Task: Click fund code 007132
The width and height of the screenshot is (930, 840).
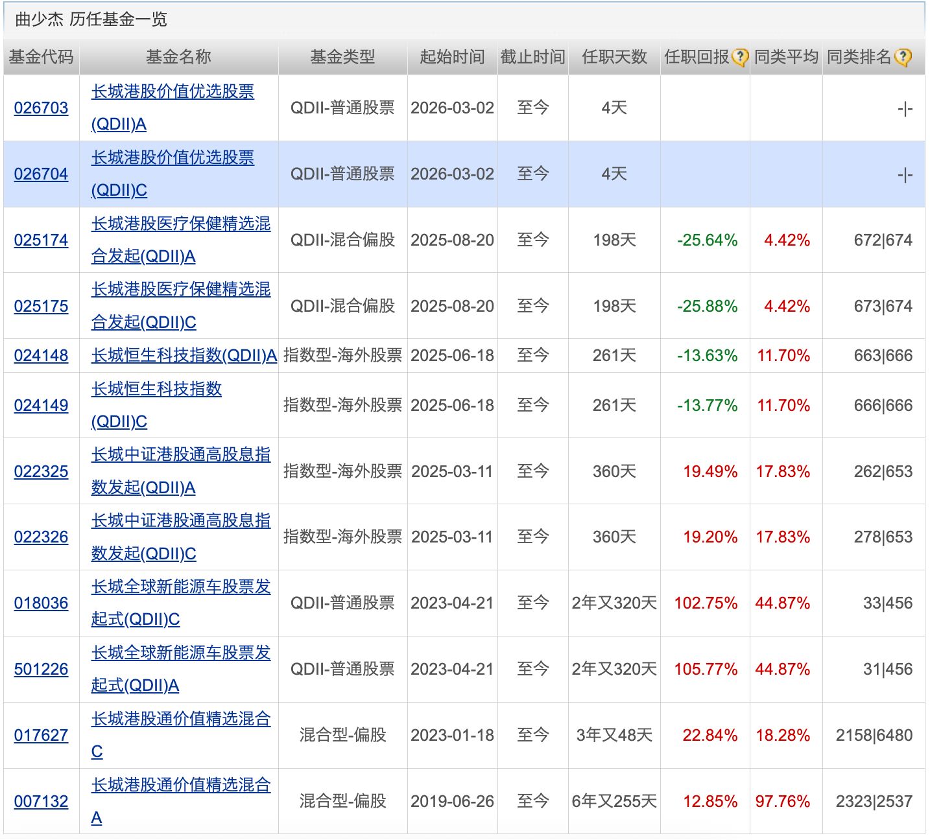Action: coord(41,802)
